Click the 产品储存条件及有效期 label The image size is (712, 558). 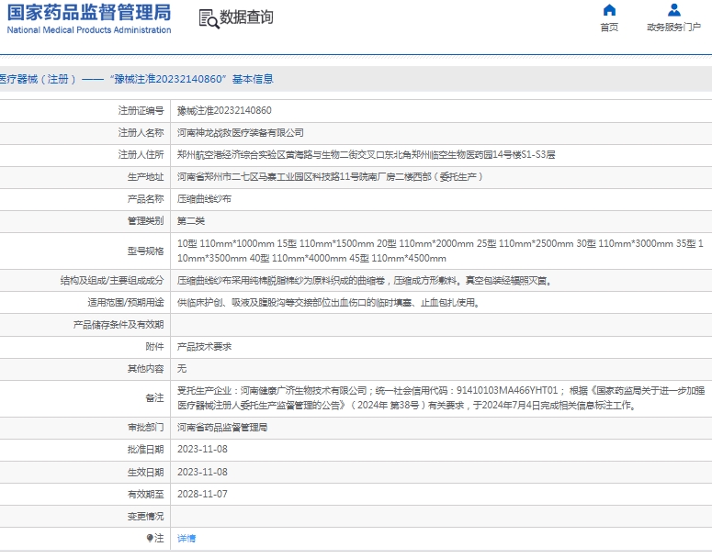coord(119,324)
